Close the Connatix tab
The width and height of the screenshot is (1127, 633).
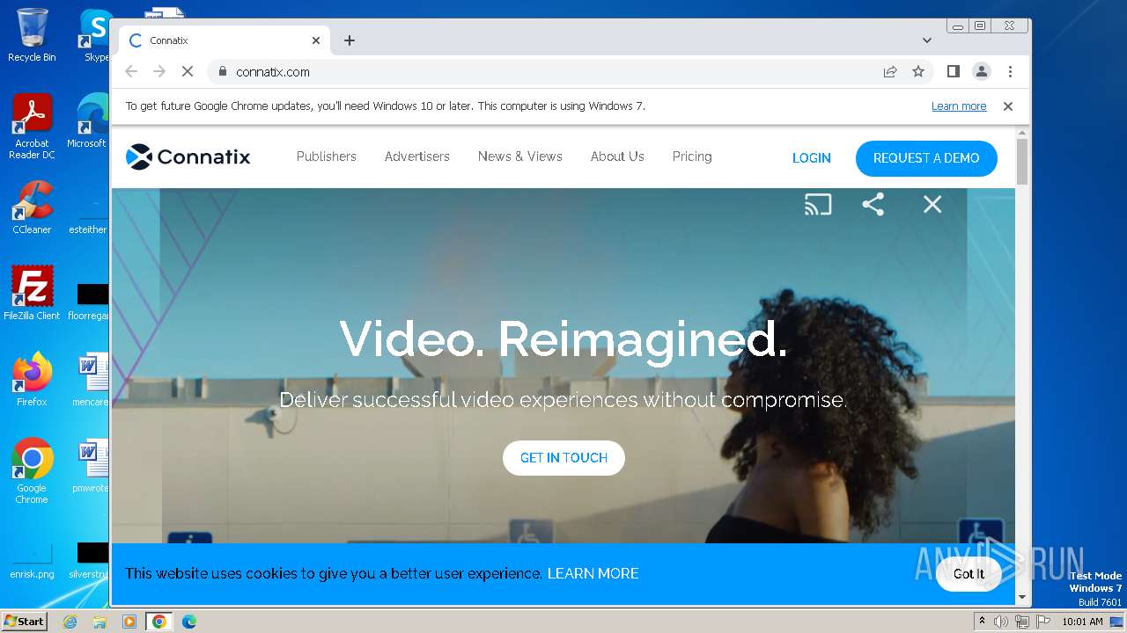point(316,40)
